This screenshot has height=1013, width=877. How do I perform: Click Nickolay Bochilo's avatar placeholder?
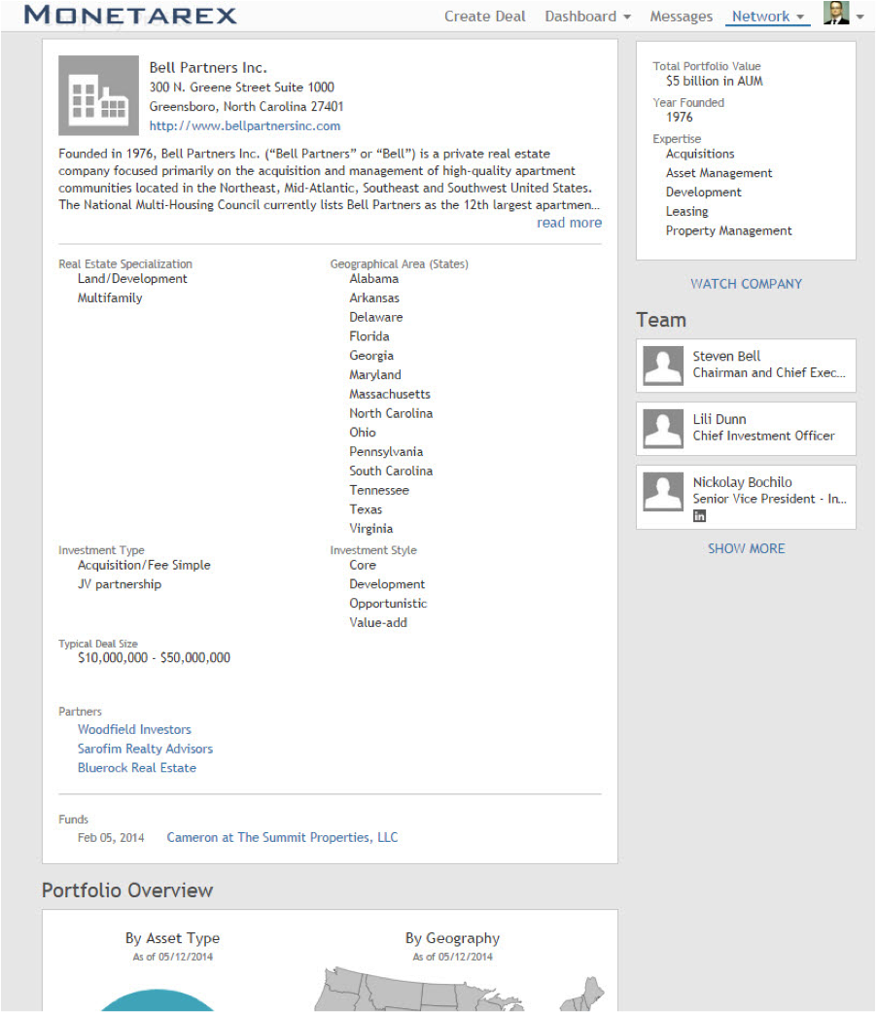coord(663,492)
